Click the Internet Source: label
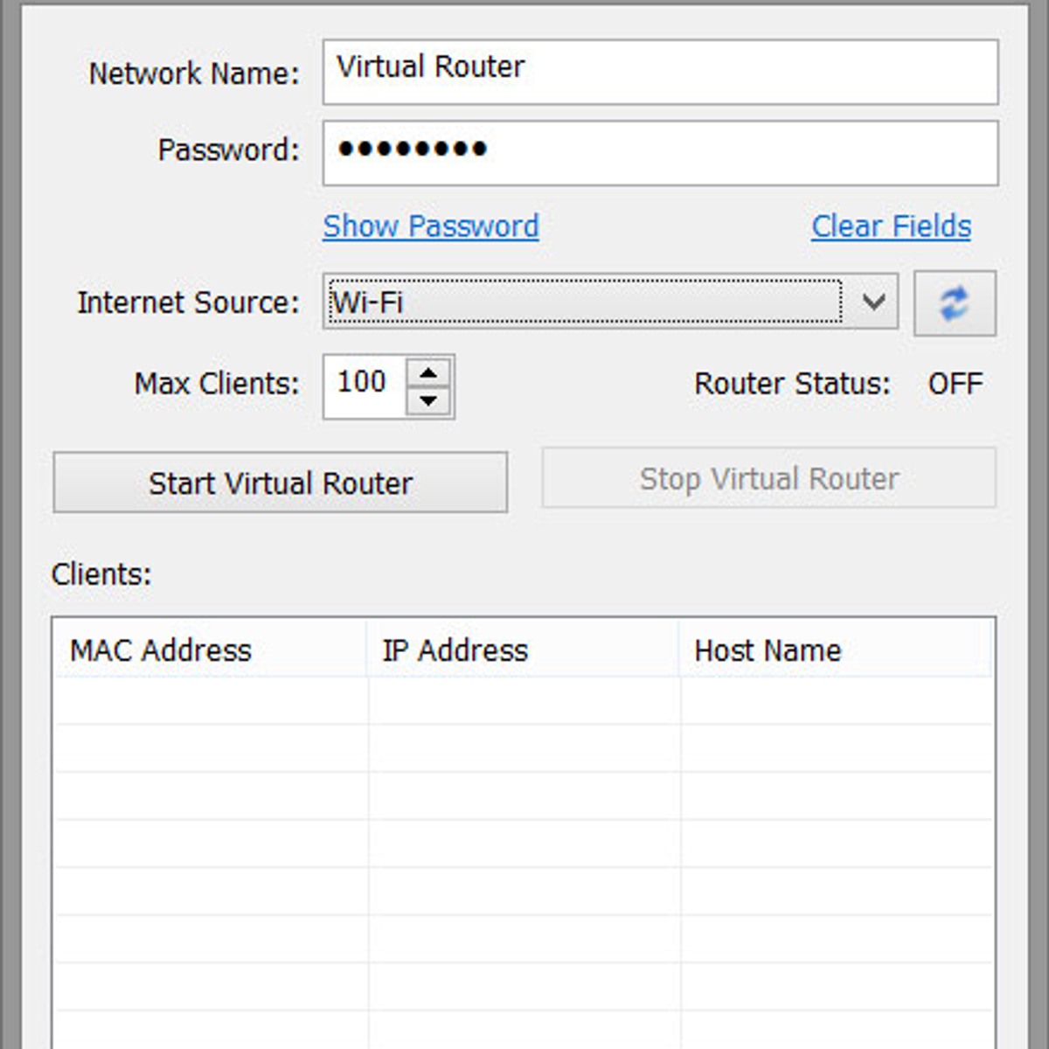Viewport: 1049px width, 1049px height. [188, 302]
